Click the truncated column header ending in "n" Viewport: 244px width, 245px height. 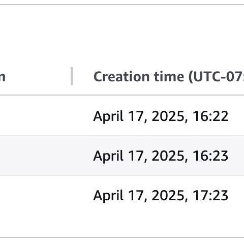3,77
